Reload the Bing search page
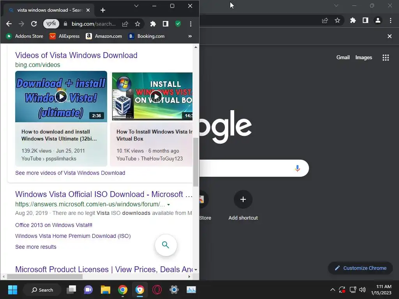 [x=34, y=24]
